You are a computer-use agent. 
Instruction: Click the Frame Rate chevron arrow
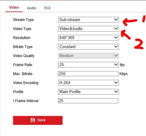pyautogui.click(x=116, y=65)
